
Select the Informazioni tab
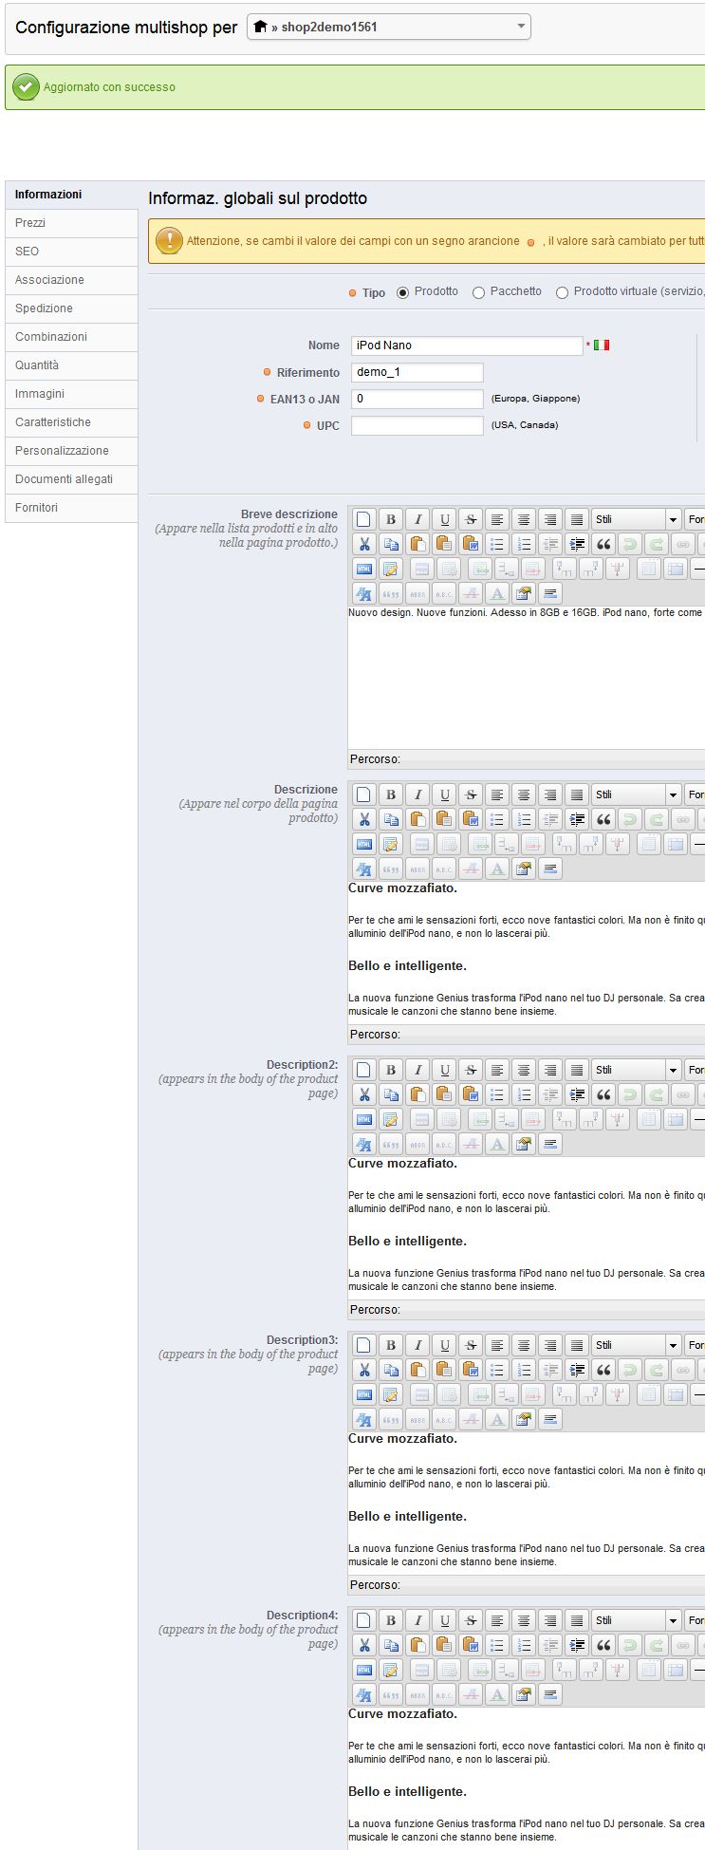[71, 195]
